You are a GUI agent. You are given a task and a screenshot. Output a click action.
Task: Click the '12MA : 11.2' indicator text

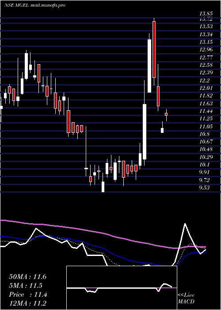point(27,303)
